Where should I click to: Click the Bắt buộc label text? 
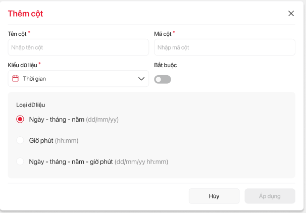(x=165, y=65)
